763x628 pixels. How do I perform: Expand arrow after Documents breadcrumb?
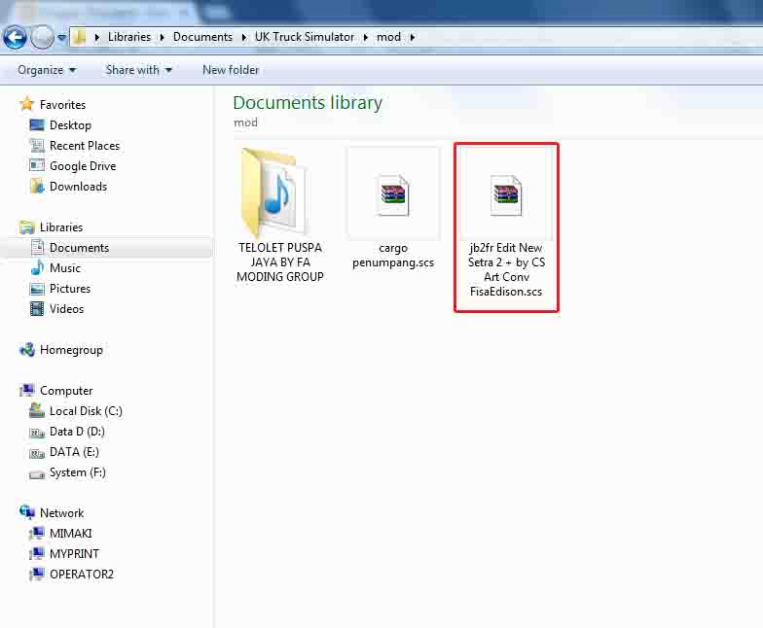click(x=243, y=37)
